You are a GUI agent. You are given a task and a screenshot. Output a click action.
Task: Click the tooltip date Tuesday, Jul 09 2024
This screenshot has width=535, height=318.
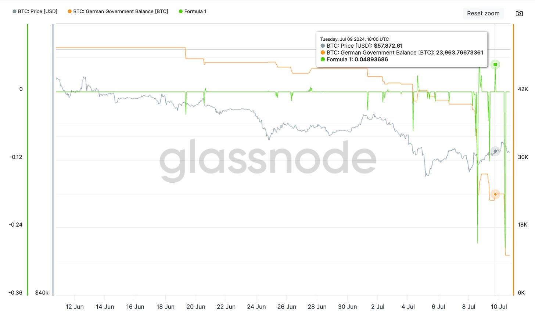(354, 39)
